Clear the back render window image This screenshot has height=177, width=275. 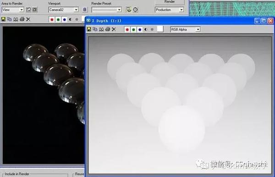[28, 19]
